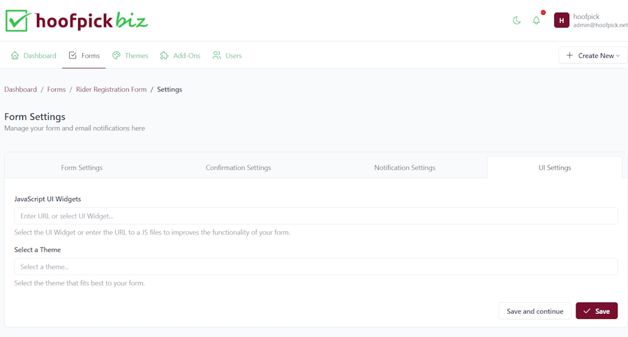The width and height of the screenshot is (628, 337).
Task: Go to Dashboard in nav bar
Action: (33, 55)
